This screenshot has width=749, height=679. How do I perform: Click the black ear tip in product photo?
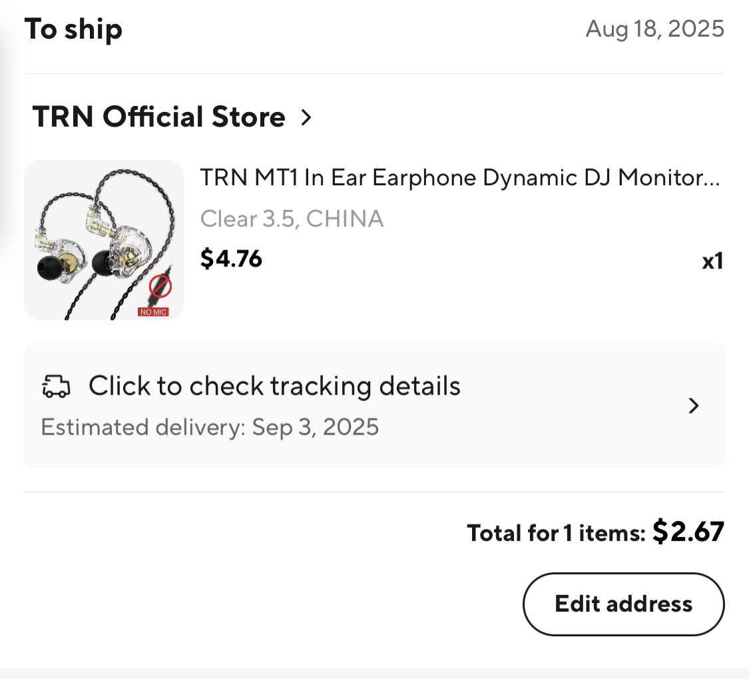pyautogui.click(x=47, y=270)
